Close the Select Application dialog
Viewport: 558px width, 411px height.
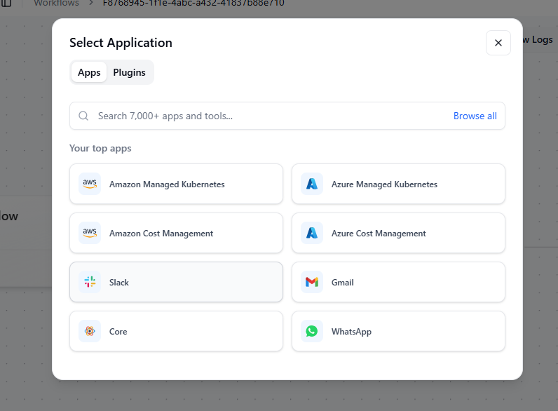coord(498,43)
